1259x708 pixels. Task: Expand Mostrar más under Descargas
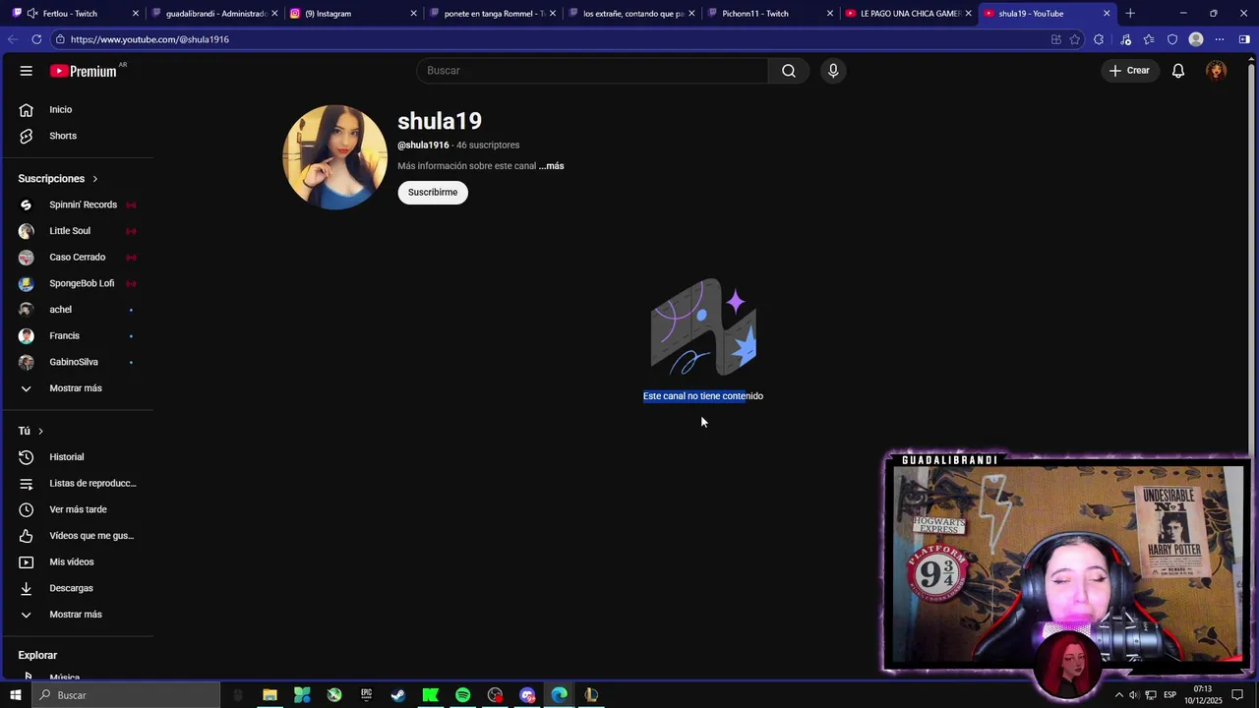click(77, 615)
